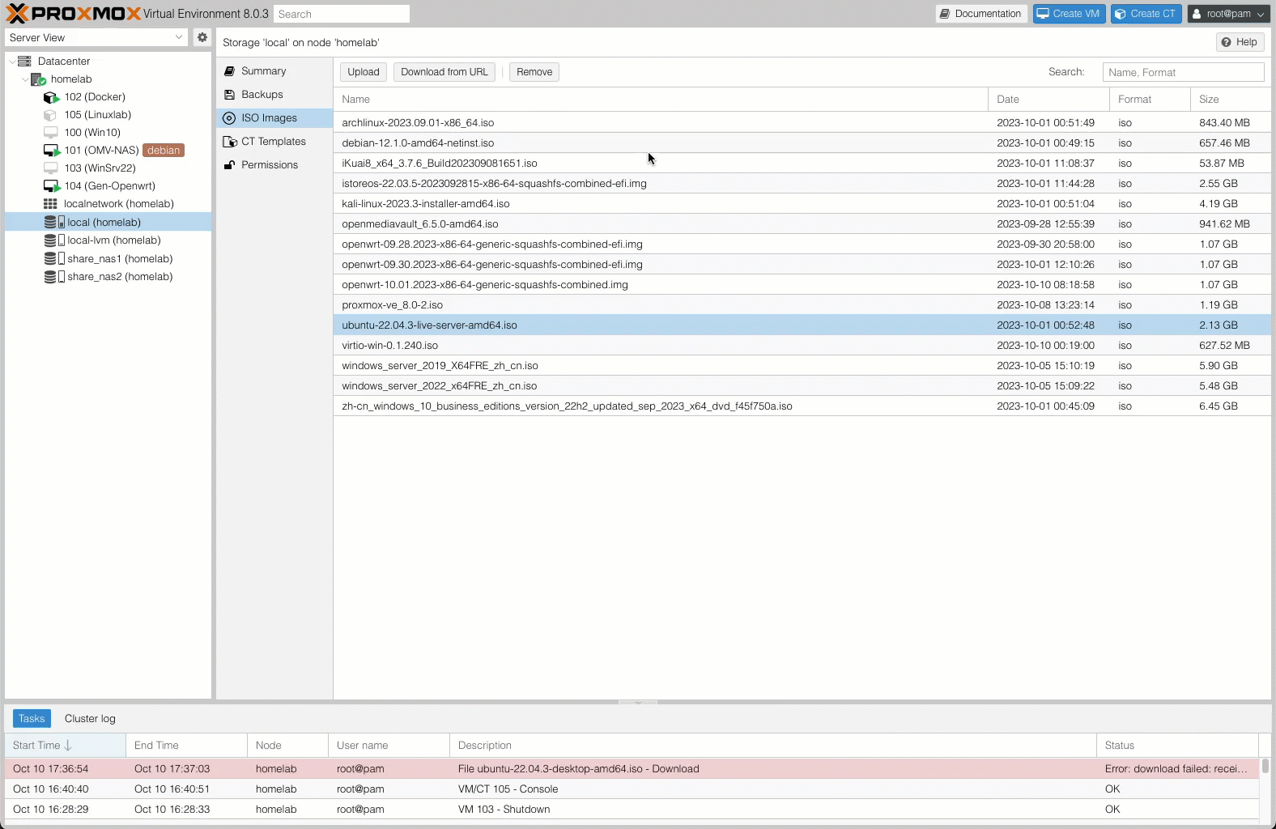Select windows_server_2022_x64FRE_zh_cn.iso row

(802, 386)
